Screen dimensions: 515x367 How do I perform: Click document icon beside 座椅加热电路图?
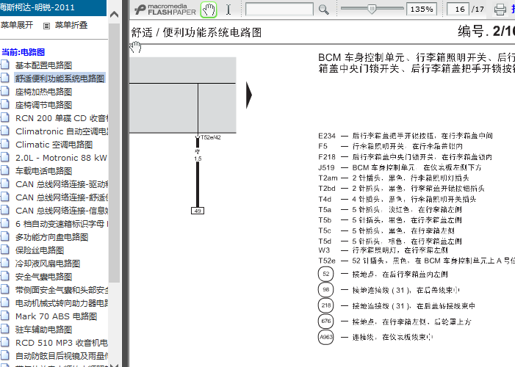click(4, 91)
